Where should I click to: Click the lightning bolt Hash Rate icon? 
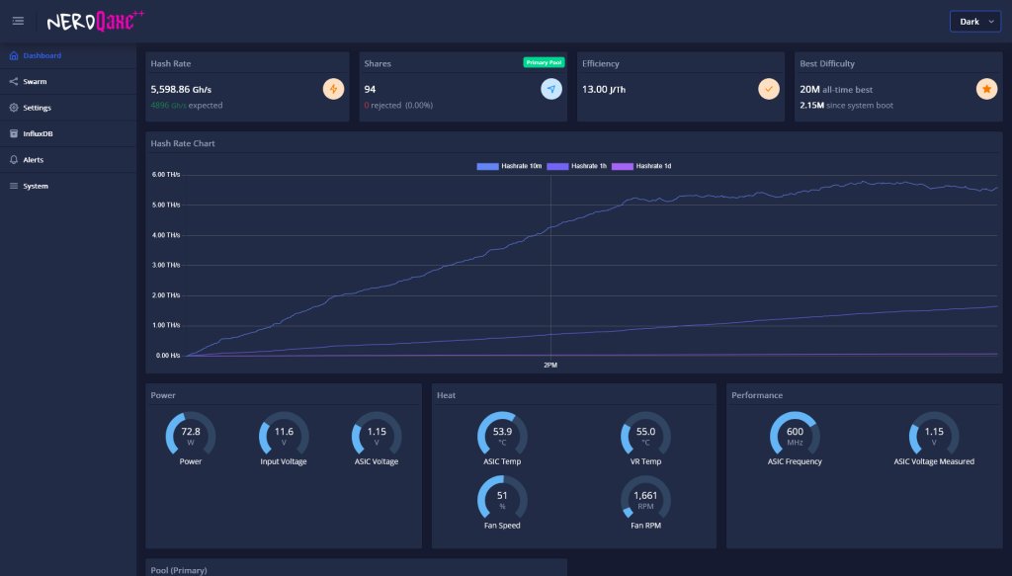pos(333,89)
